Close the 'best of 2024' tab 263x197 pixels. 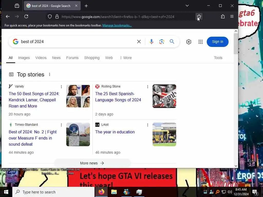(76, 6)
